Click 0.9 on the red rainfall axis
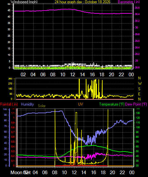 [x=13, y=122]
